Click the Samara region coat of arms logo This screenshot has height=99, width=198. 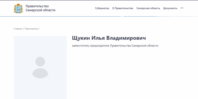[x=18, y=8]
